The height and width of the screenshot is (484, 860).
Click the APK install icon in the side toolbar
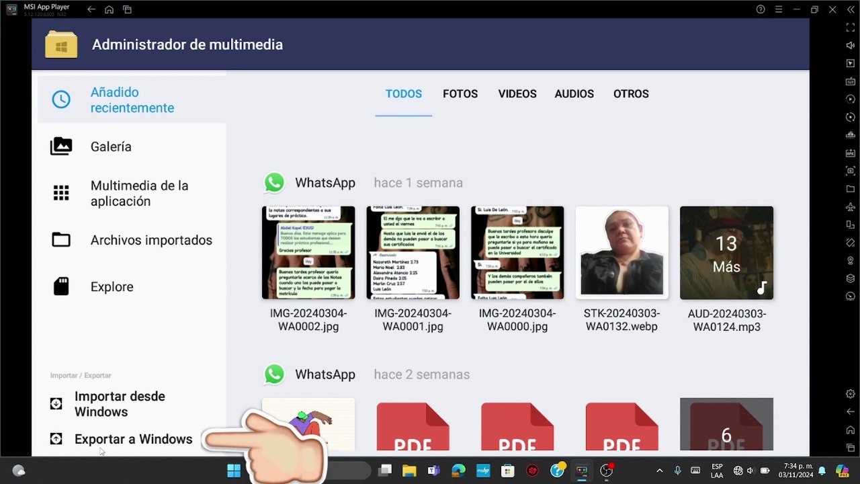point(850,153)
